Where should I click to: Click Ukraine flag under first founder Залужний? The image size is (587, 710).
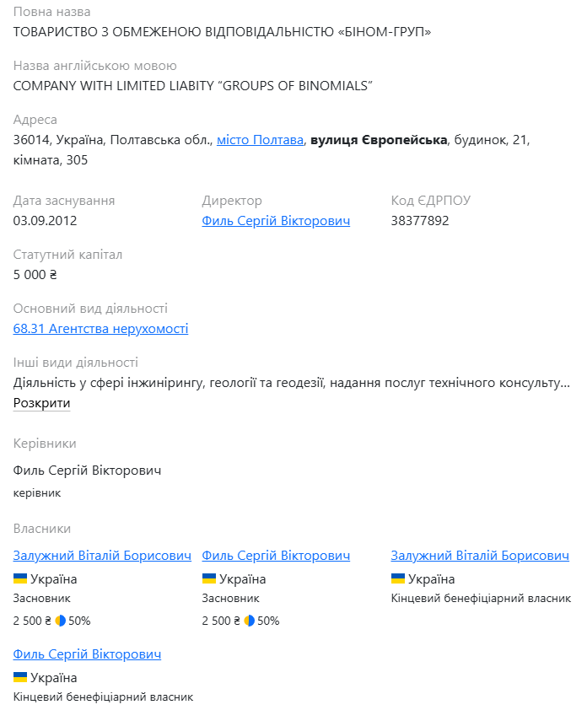pyautogui.click(x=20, y=578)
